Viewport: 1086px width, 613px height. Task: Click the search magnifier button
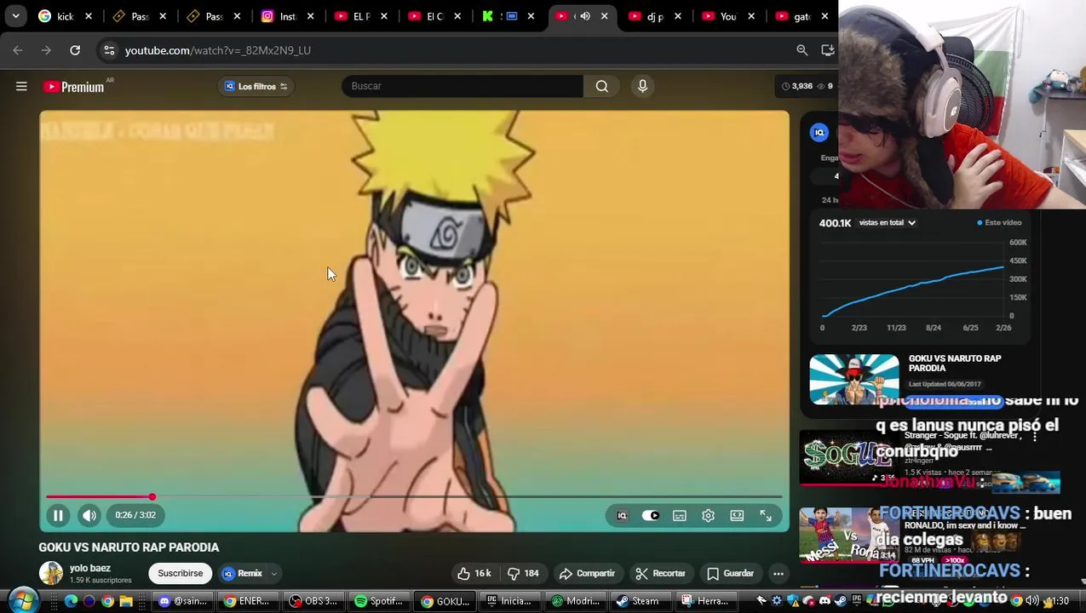601,86
